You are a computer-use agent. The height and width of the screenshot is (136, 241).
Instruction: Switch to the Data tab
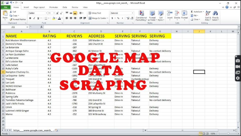[65, 7]
